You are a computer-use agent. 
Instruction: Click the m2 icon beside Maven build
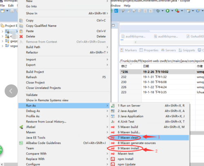(x=113, y=127)
